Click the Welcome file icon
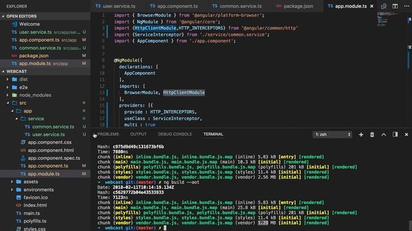This screenshot has height=231, width=412. tap(14, 24)
